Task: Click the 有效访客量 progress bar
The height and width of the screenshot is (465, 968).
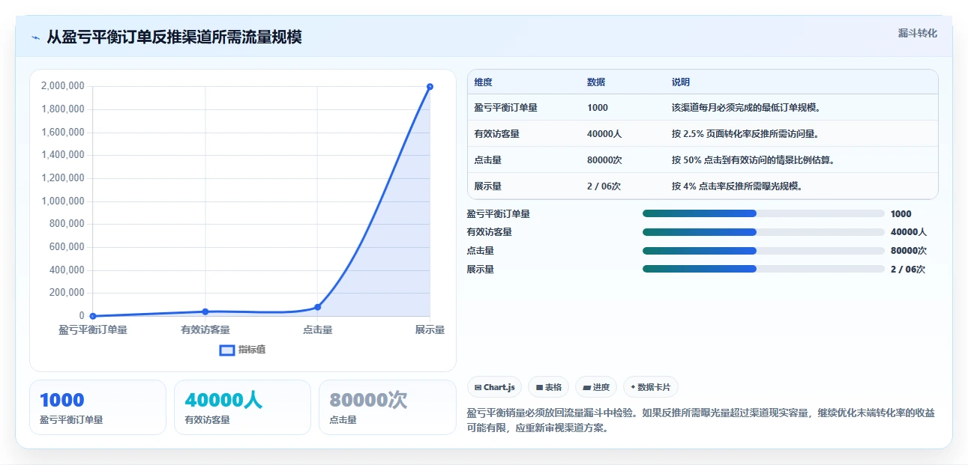Action: (763, 232)
